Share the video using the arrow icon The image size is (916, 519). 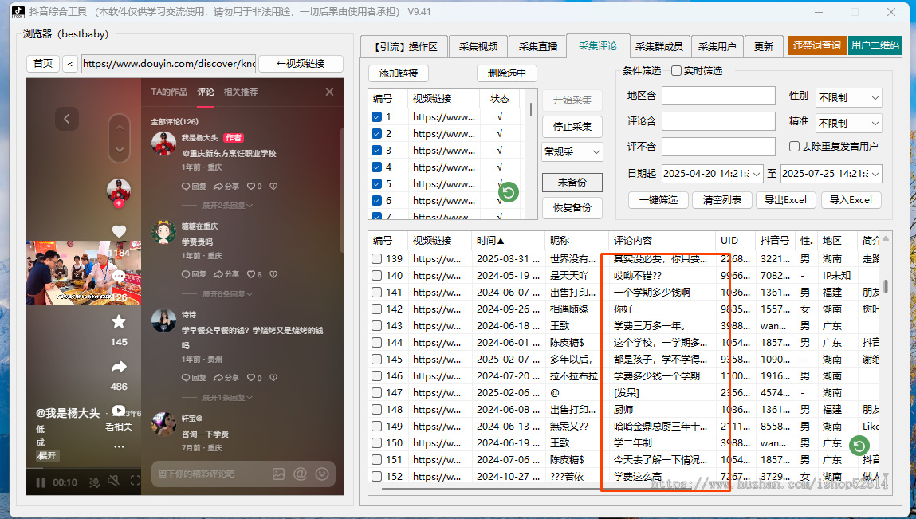(x=119, y=367)
